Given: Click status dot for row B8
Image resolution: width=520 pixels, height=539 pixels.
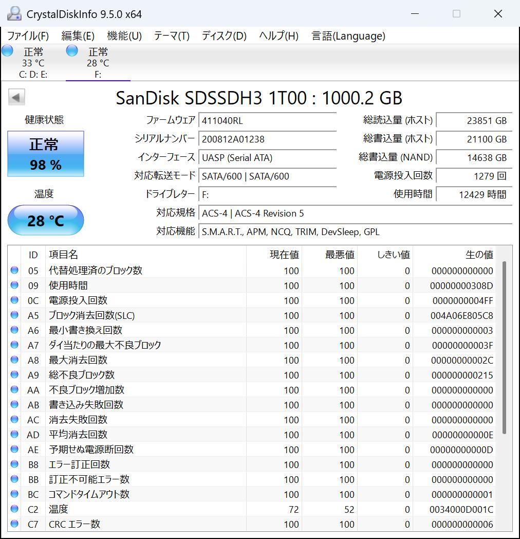Looking at the screenshot, I should click(14, 464).
